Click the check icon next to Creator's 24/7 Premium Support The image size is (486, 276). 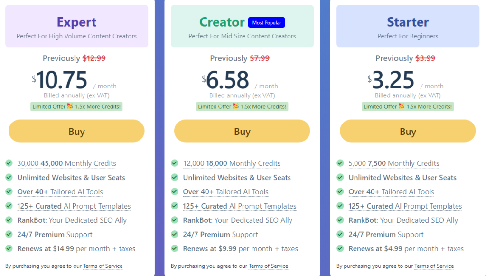click(x=175, y=234)
